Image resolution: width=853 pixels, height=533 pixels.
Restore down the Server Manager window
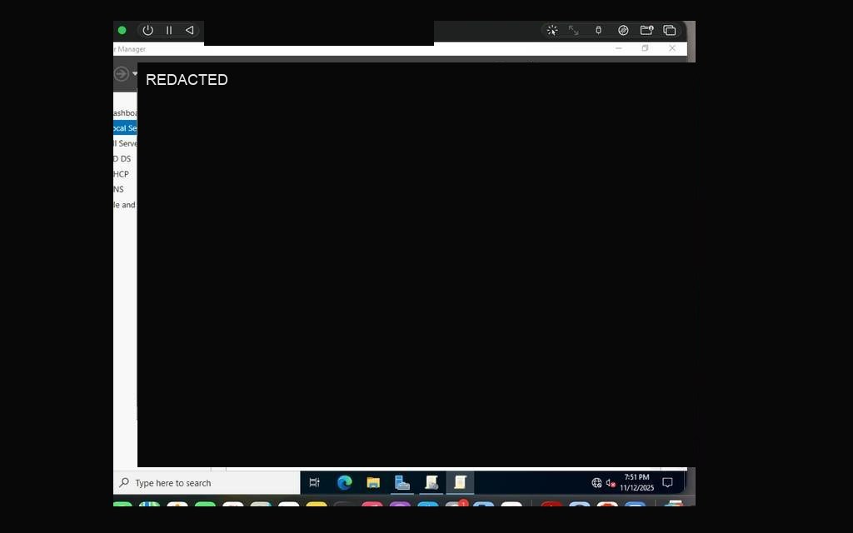(646, 48)
